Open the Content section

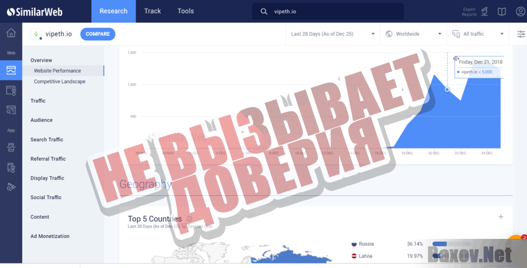(40, 217)
